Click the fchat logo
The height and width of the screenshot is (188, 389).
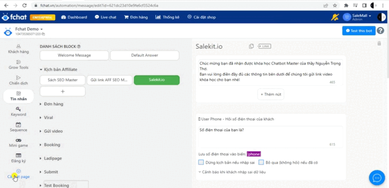tap(14, 17)
